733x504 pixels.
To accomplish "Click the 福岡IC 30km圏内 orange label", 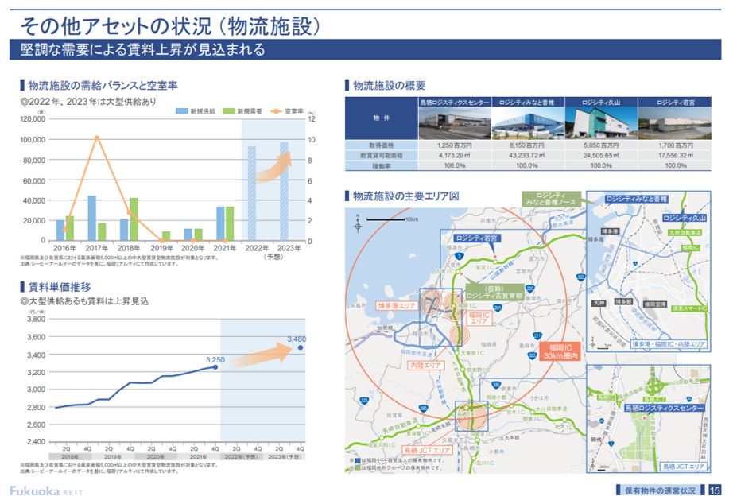I will point(561,351).
